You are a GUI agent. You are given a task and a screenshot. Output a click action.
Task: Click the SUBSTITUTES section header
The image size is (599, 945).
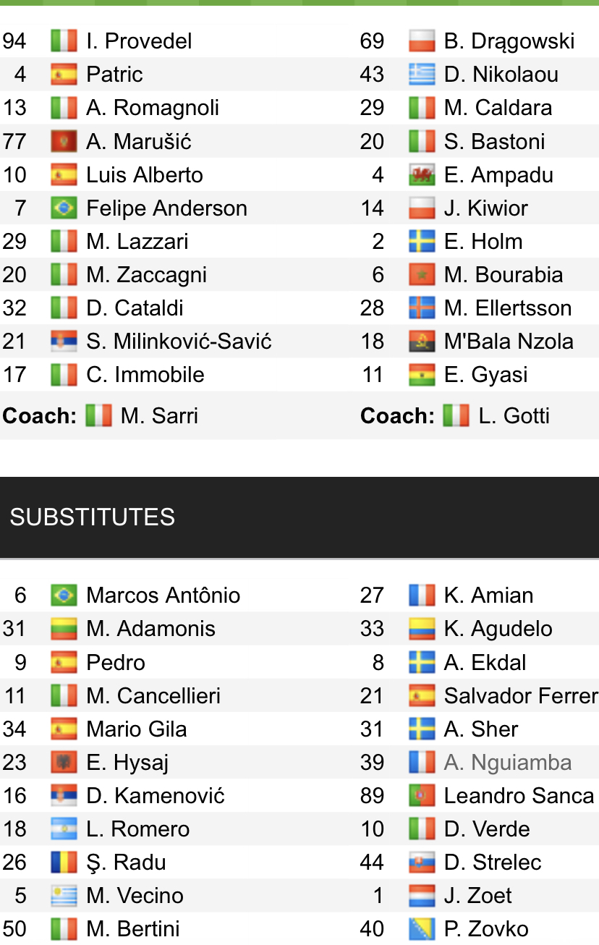[93, 517]
